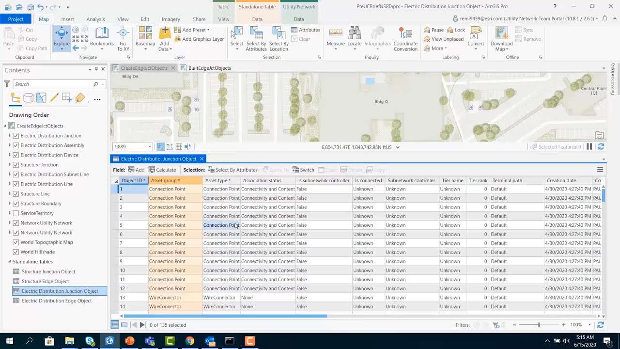Open the Basemap gallery
620x349 pixels.
[145, 39]
